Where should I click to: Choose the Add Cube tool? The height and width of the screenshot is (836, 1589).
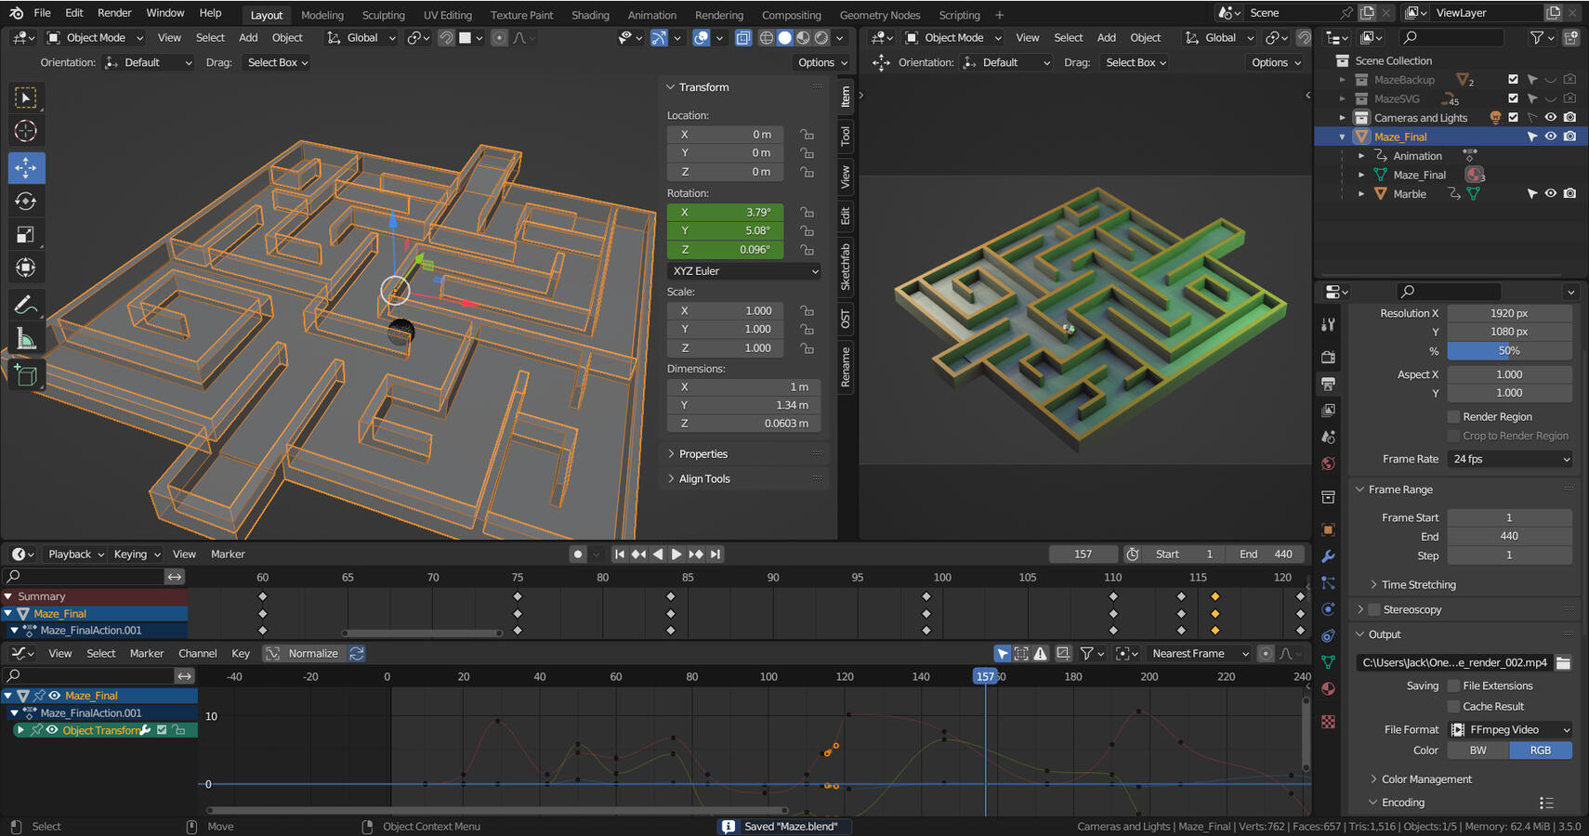26,375
